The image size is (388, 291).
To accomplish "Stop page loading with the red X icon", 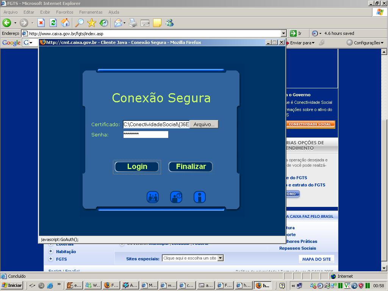I will tap(41, 23).
